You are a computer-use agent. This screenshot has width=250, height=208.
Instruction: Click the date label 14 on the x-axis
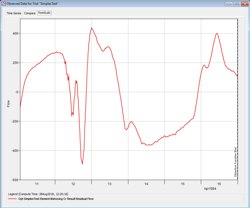[146, 184]
